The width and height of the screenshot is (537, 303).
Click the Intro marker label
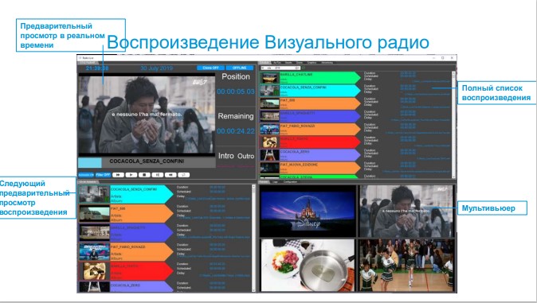[226, 156]
